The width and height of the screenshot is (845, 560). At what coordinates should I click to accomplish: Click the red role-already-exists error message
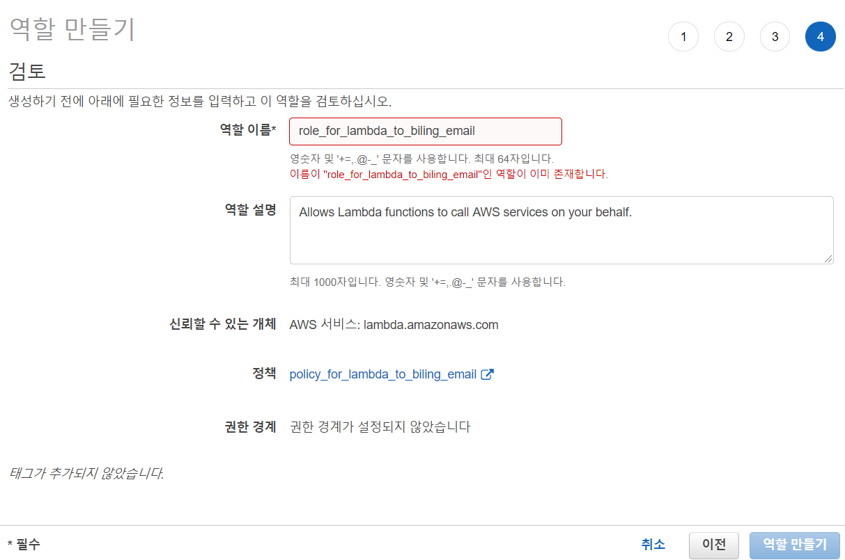tap(449, 174)
